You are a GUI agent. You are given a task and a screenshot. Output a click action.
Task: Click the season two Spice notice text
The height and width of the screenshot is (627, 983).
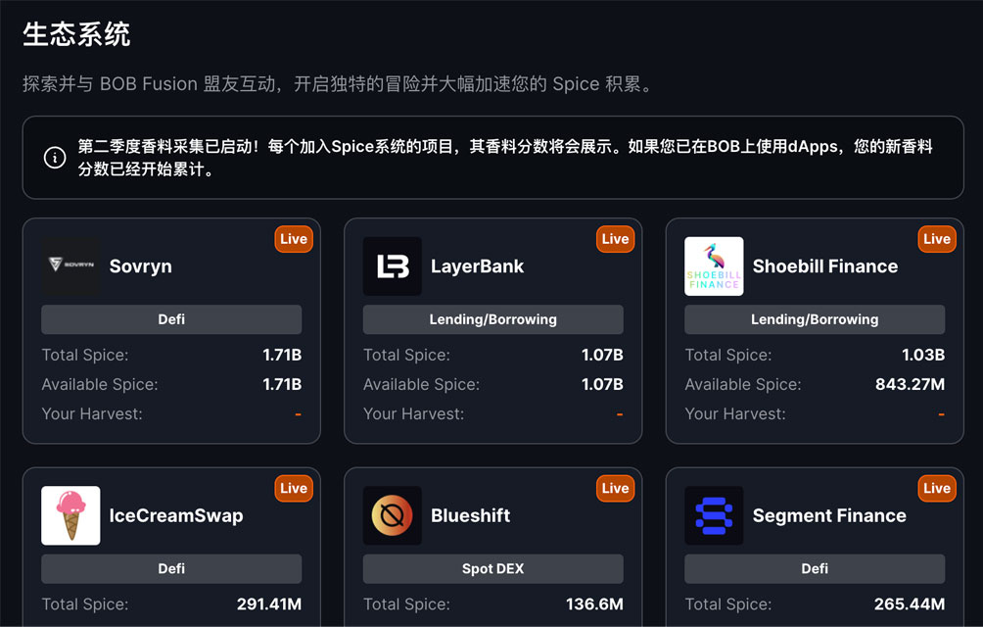click(505, 158)
